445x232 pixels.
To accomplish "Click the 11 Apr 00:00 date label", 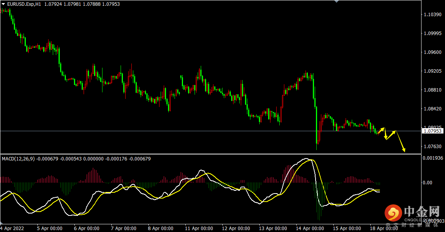I will 199,228.
